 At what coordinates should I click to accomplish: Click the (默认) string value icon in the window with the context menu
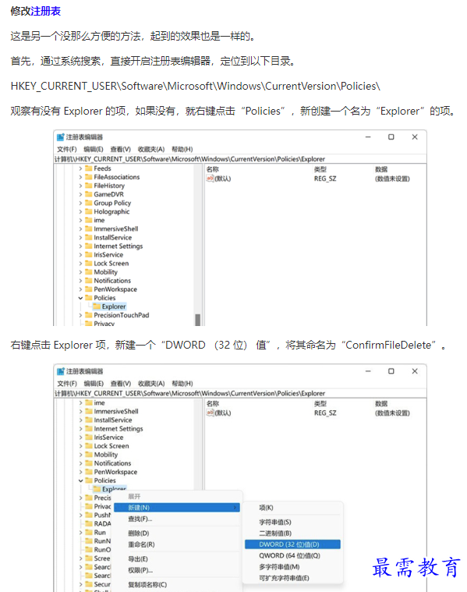point(210,413)
